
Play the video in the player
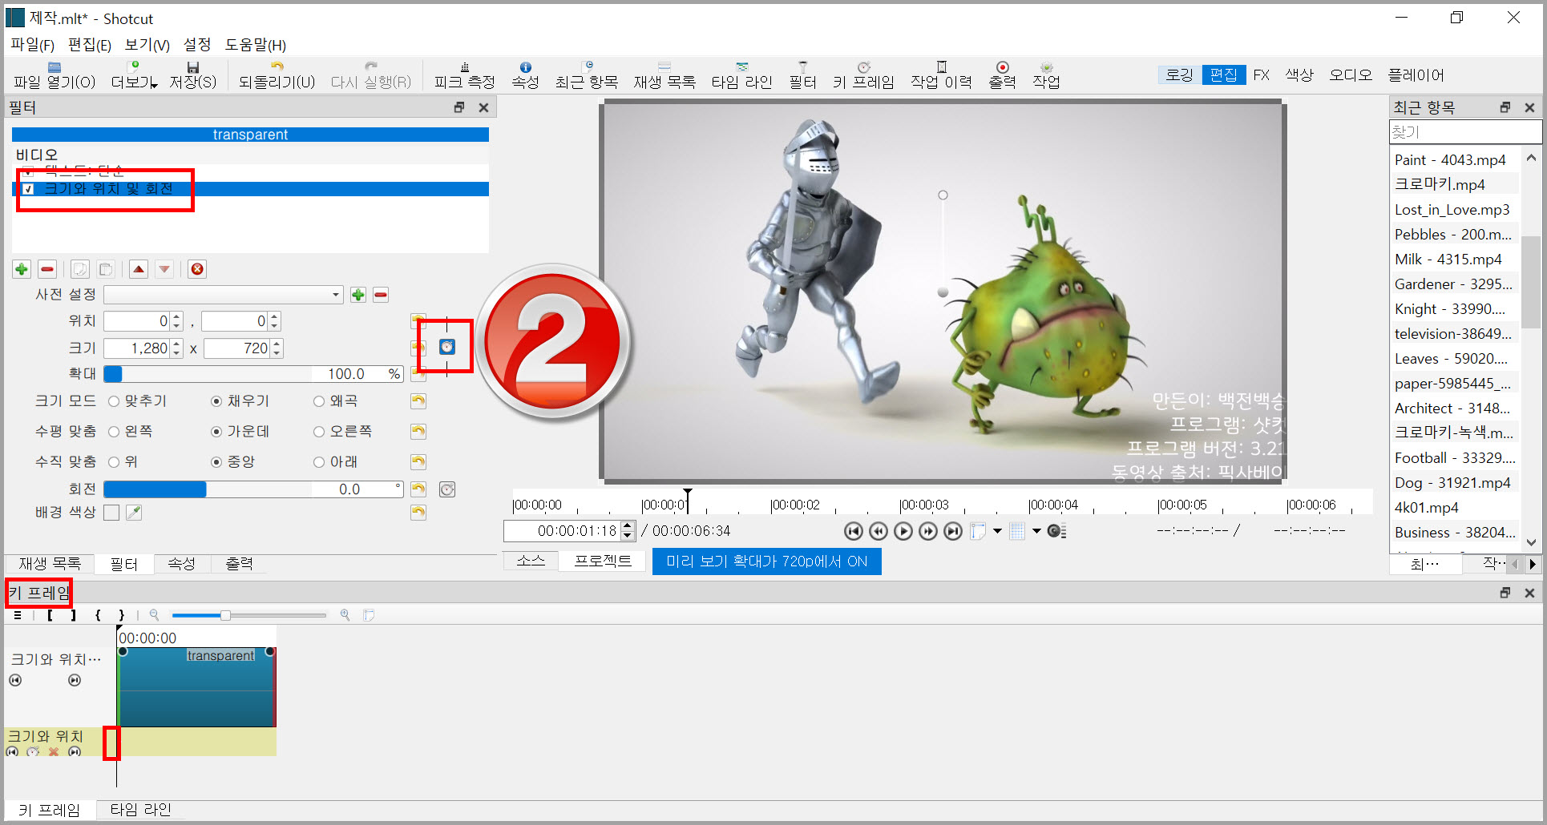[x=903, y=531]
